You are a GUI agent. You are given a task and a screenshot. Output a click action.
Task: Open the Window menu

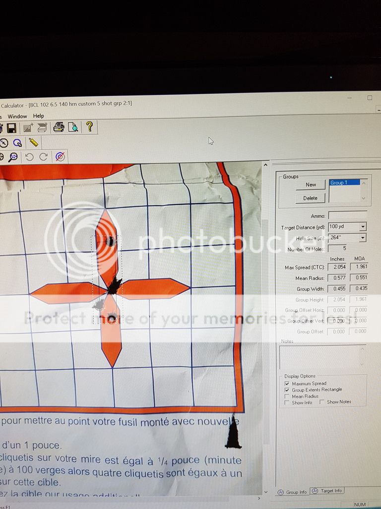click(17, 116)
